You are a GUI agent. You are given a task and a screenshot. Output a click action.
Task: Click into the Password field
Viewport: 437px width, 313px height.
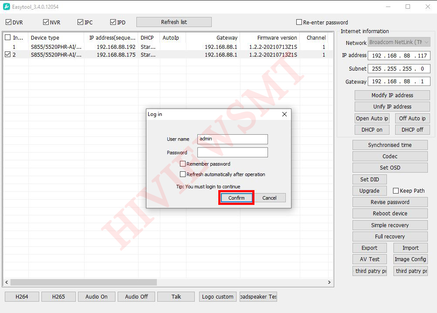click(232, 153)
